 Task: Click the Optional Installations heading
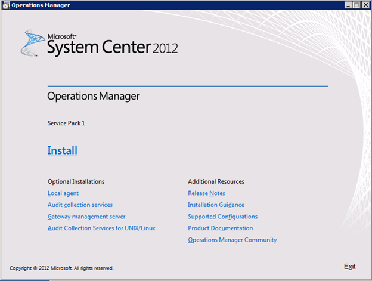tap(76, 181)
